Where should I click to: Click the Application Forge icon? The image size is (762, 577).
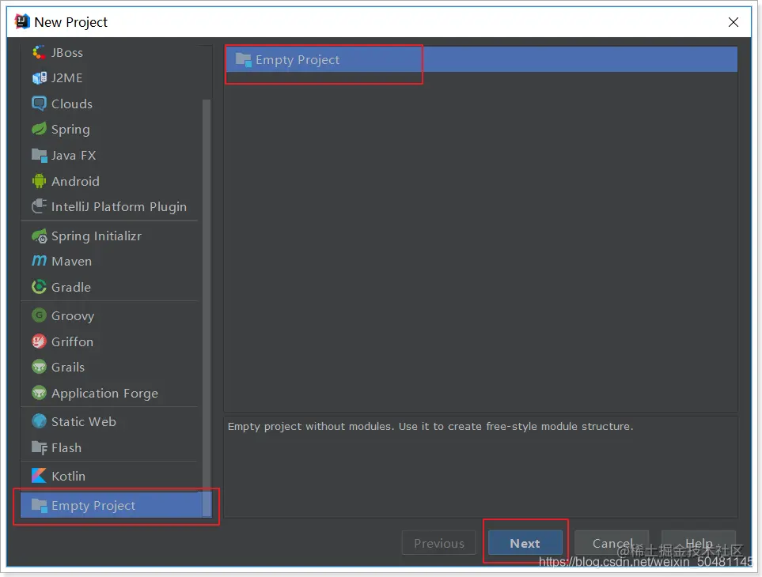pos(39,393)
